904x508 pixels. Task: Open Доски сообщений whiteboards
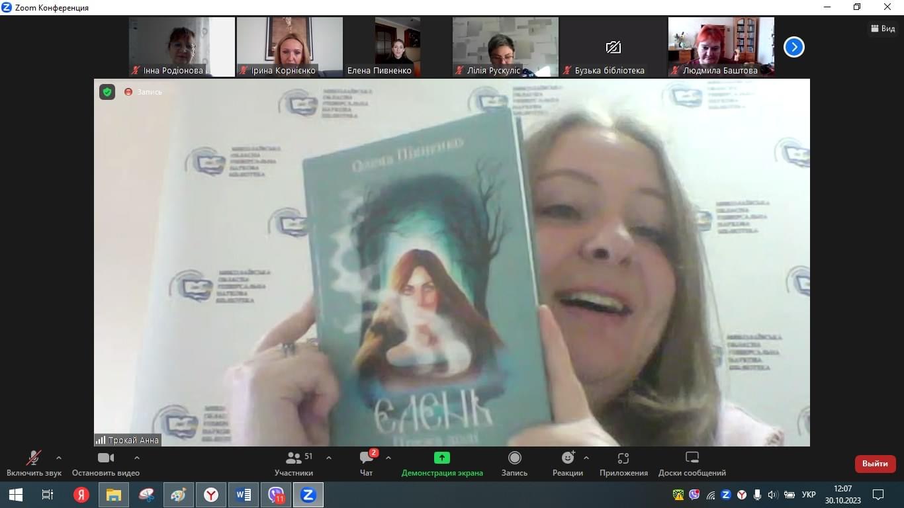click(x=692, y=463)
